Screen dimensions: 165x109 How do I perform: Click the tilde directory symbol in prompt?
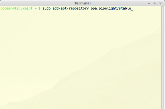(x=36, y=9)
